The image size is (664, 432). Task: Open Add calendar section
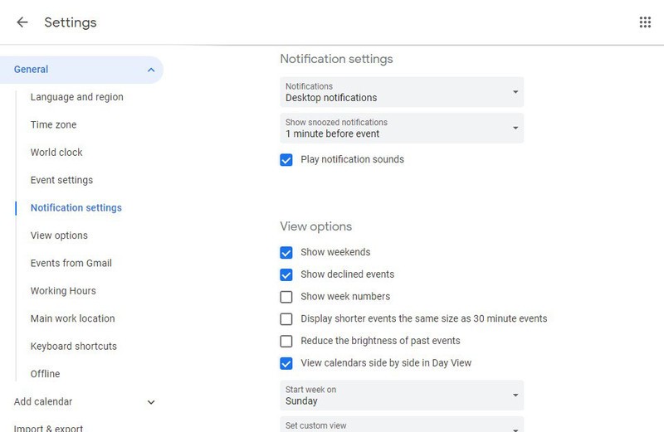click(43, 401)
